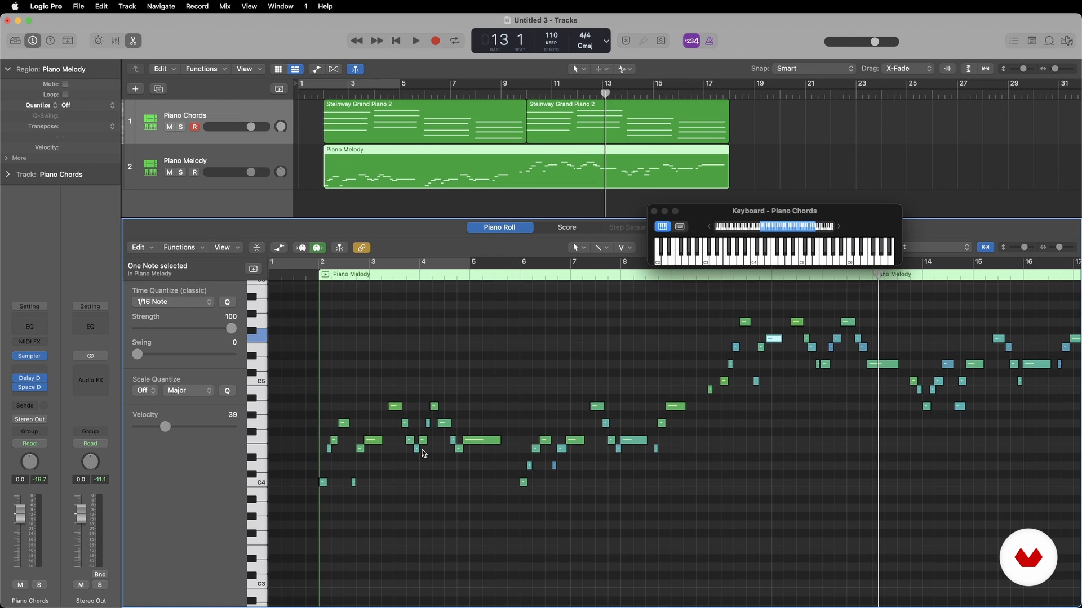This screenshot has width=1082, height=608.
Task: Open the Snap Smart dropdown
Action: (814, 69)
